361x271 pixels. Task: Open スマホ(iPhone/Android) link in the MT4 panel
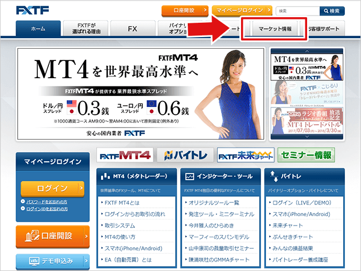pos(133,248)
